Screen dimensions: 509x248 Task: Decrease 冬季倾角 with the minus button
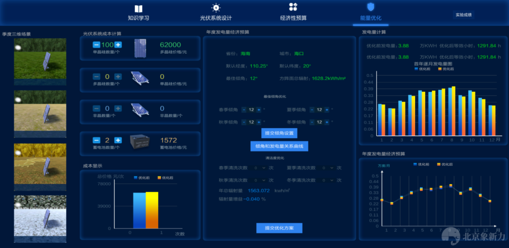312,122
